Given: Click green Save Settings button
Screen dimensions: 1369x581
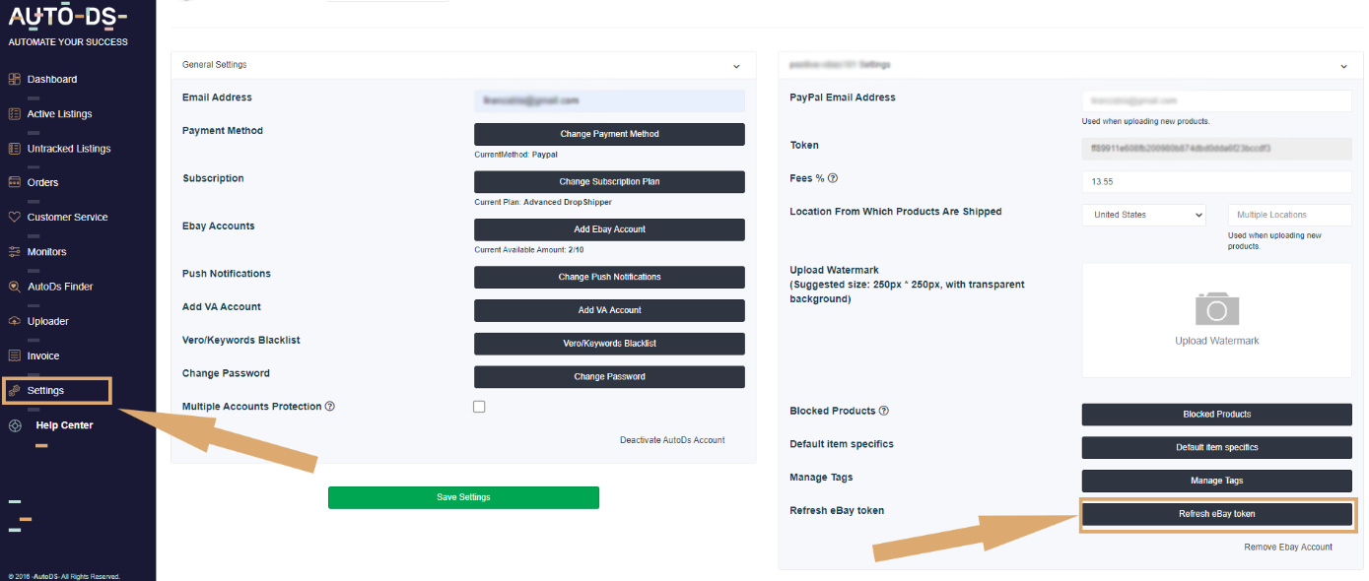Looking at the screenshot, I should (x=463, y=497).
